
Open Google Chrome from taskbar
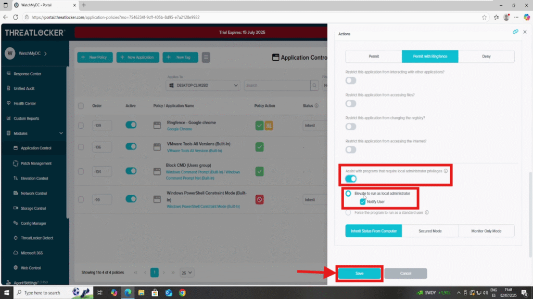(183, 293)
